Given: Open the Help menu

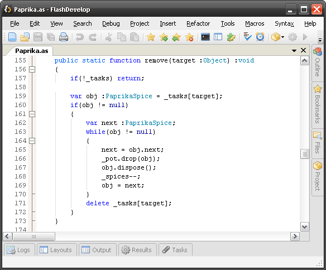Looking at the screenshot, I should tap(310, 23).
